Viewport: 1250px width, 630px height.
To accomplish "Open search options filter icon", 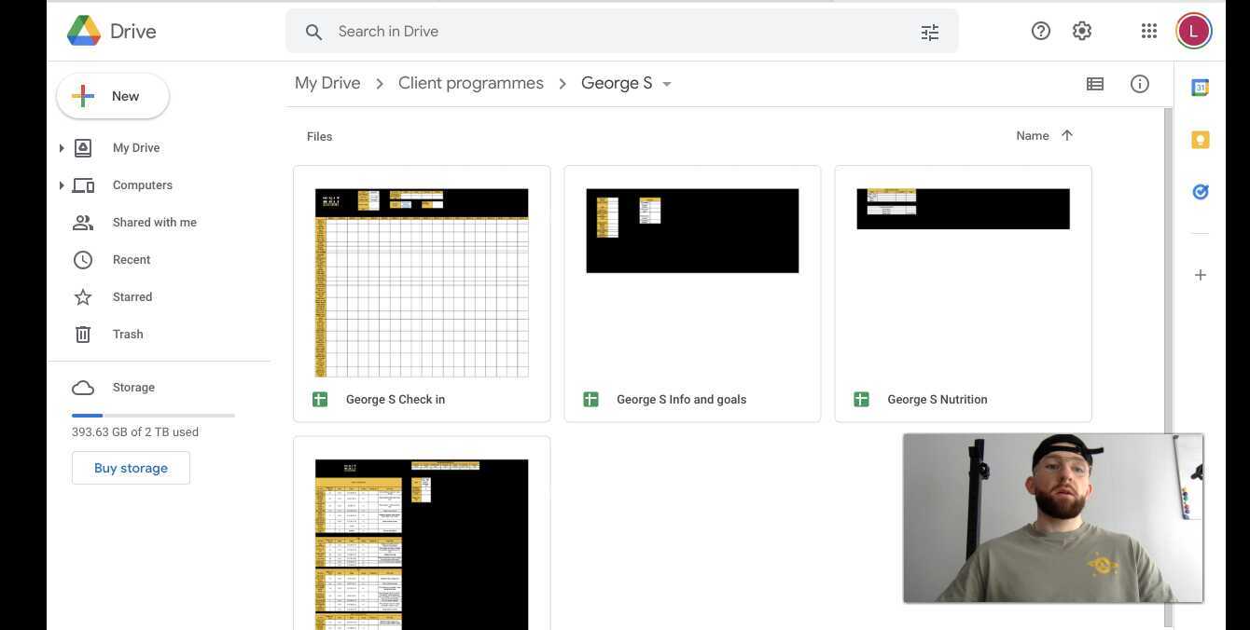I will coord(929,32).
